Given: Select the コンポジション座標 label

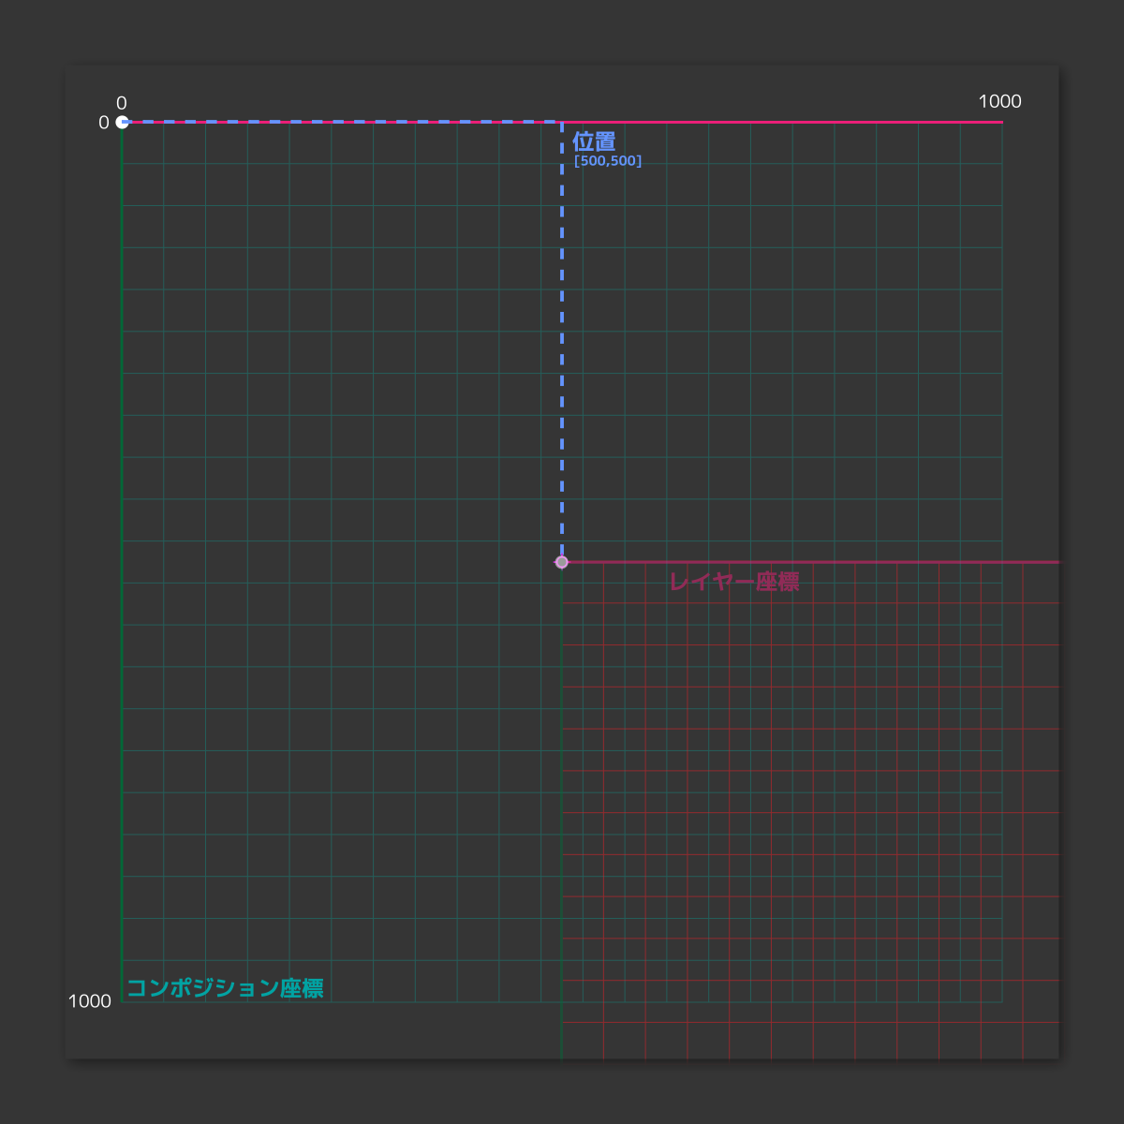Looking at the screenshot, I should pos(225,988).
